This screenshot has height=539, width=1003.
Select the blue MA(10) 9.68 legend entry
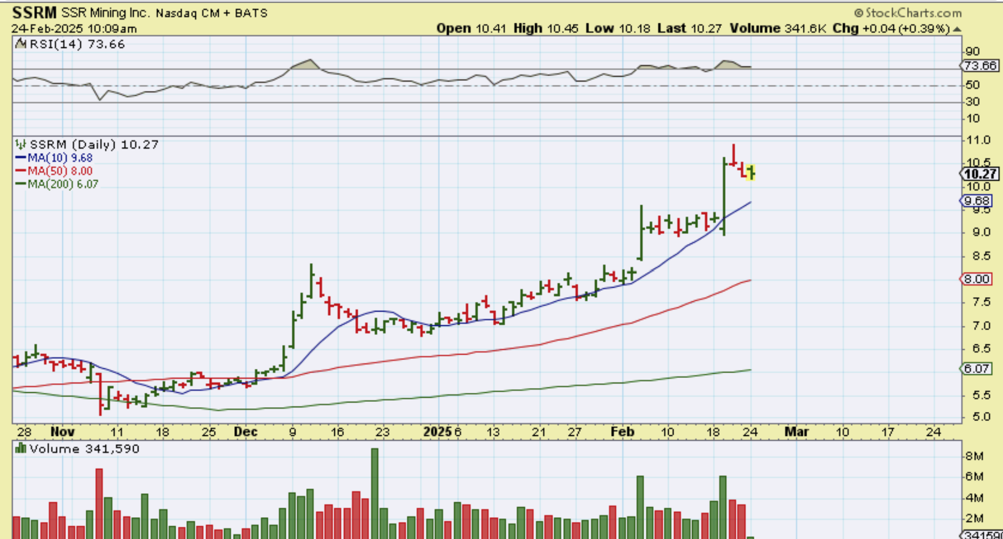(54, 158)
